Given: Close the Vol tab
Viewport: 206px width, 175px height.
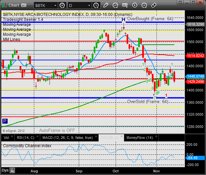Looking at the screenshot, I should (x=12, y=136).
